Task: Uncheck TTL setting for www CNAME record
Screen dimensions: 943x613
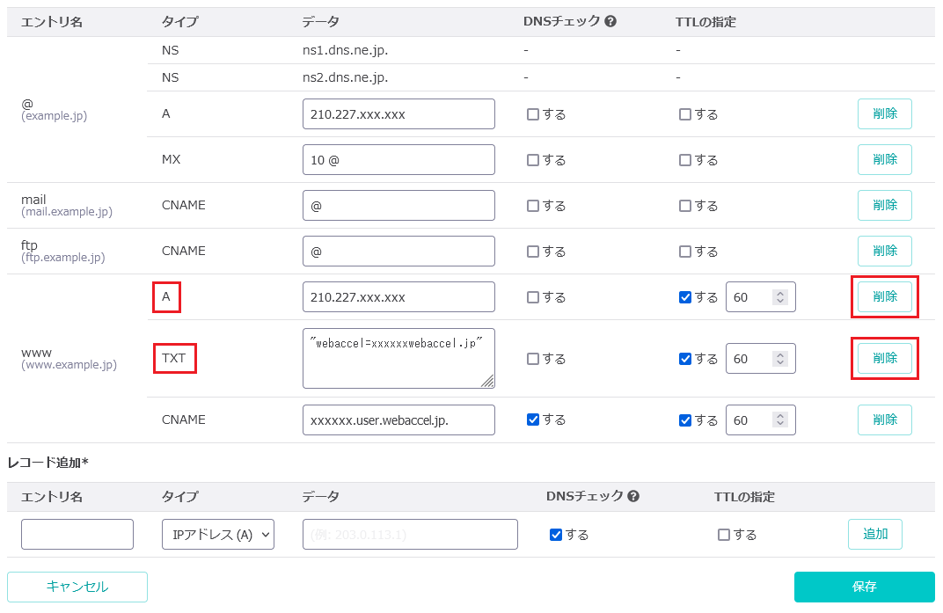Action: coord(685,420)
